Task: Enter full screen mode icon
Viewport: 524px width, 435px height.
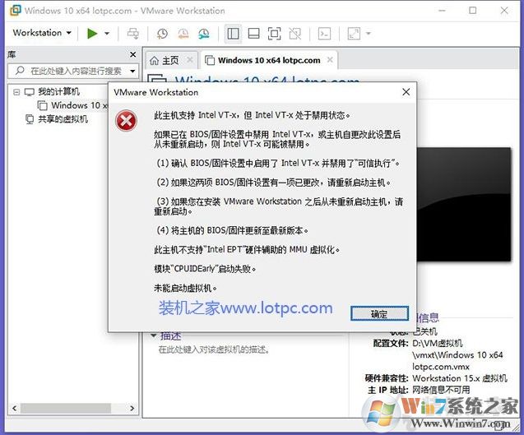Action: [275, 34]
